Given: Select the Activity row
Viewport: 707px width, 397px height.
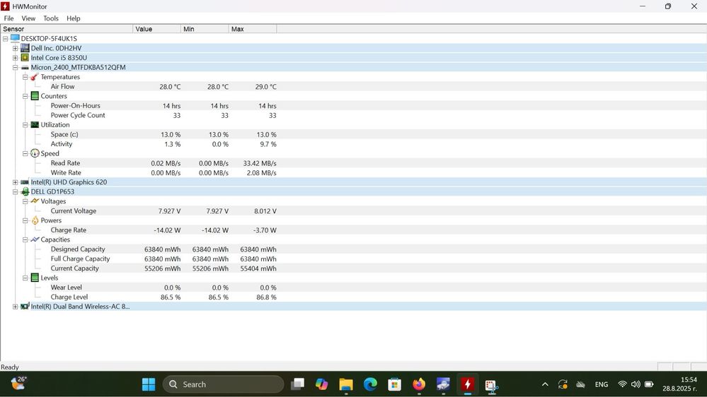Looking at the screenshot, I should (354, 144).
